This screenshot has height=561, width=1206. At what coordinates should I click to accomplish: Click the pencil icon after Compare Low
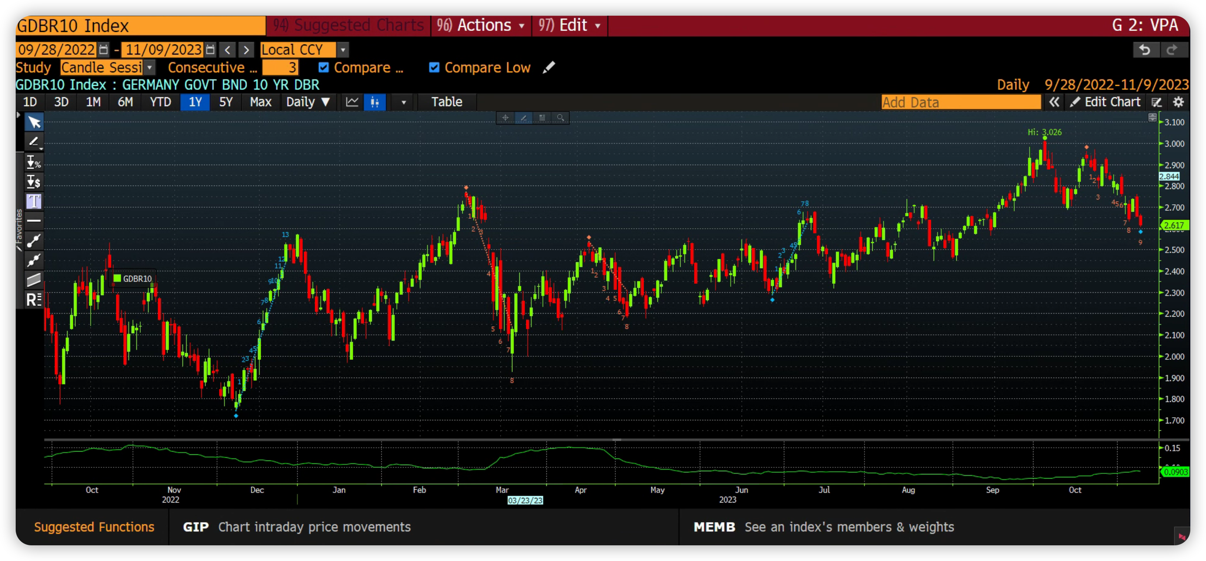tap(549, 68)
